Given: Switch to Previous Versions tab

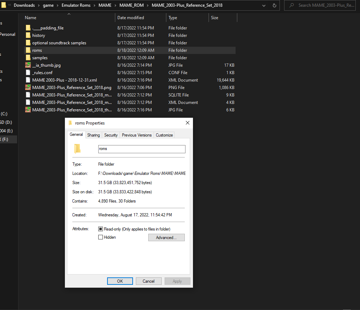Looking at the screenshot, I should click(137, 135).
